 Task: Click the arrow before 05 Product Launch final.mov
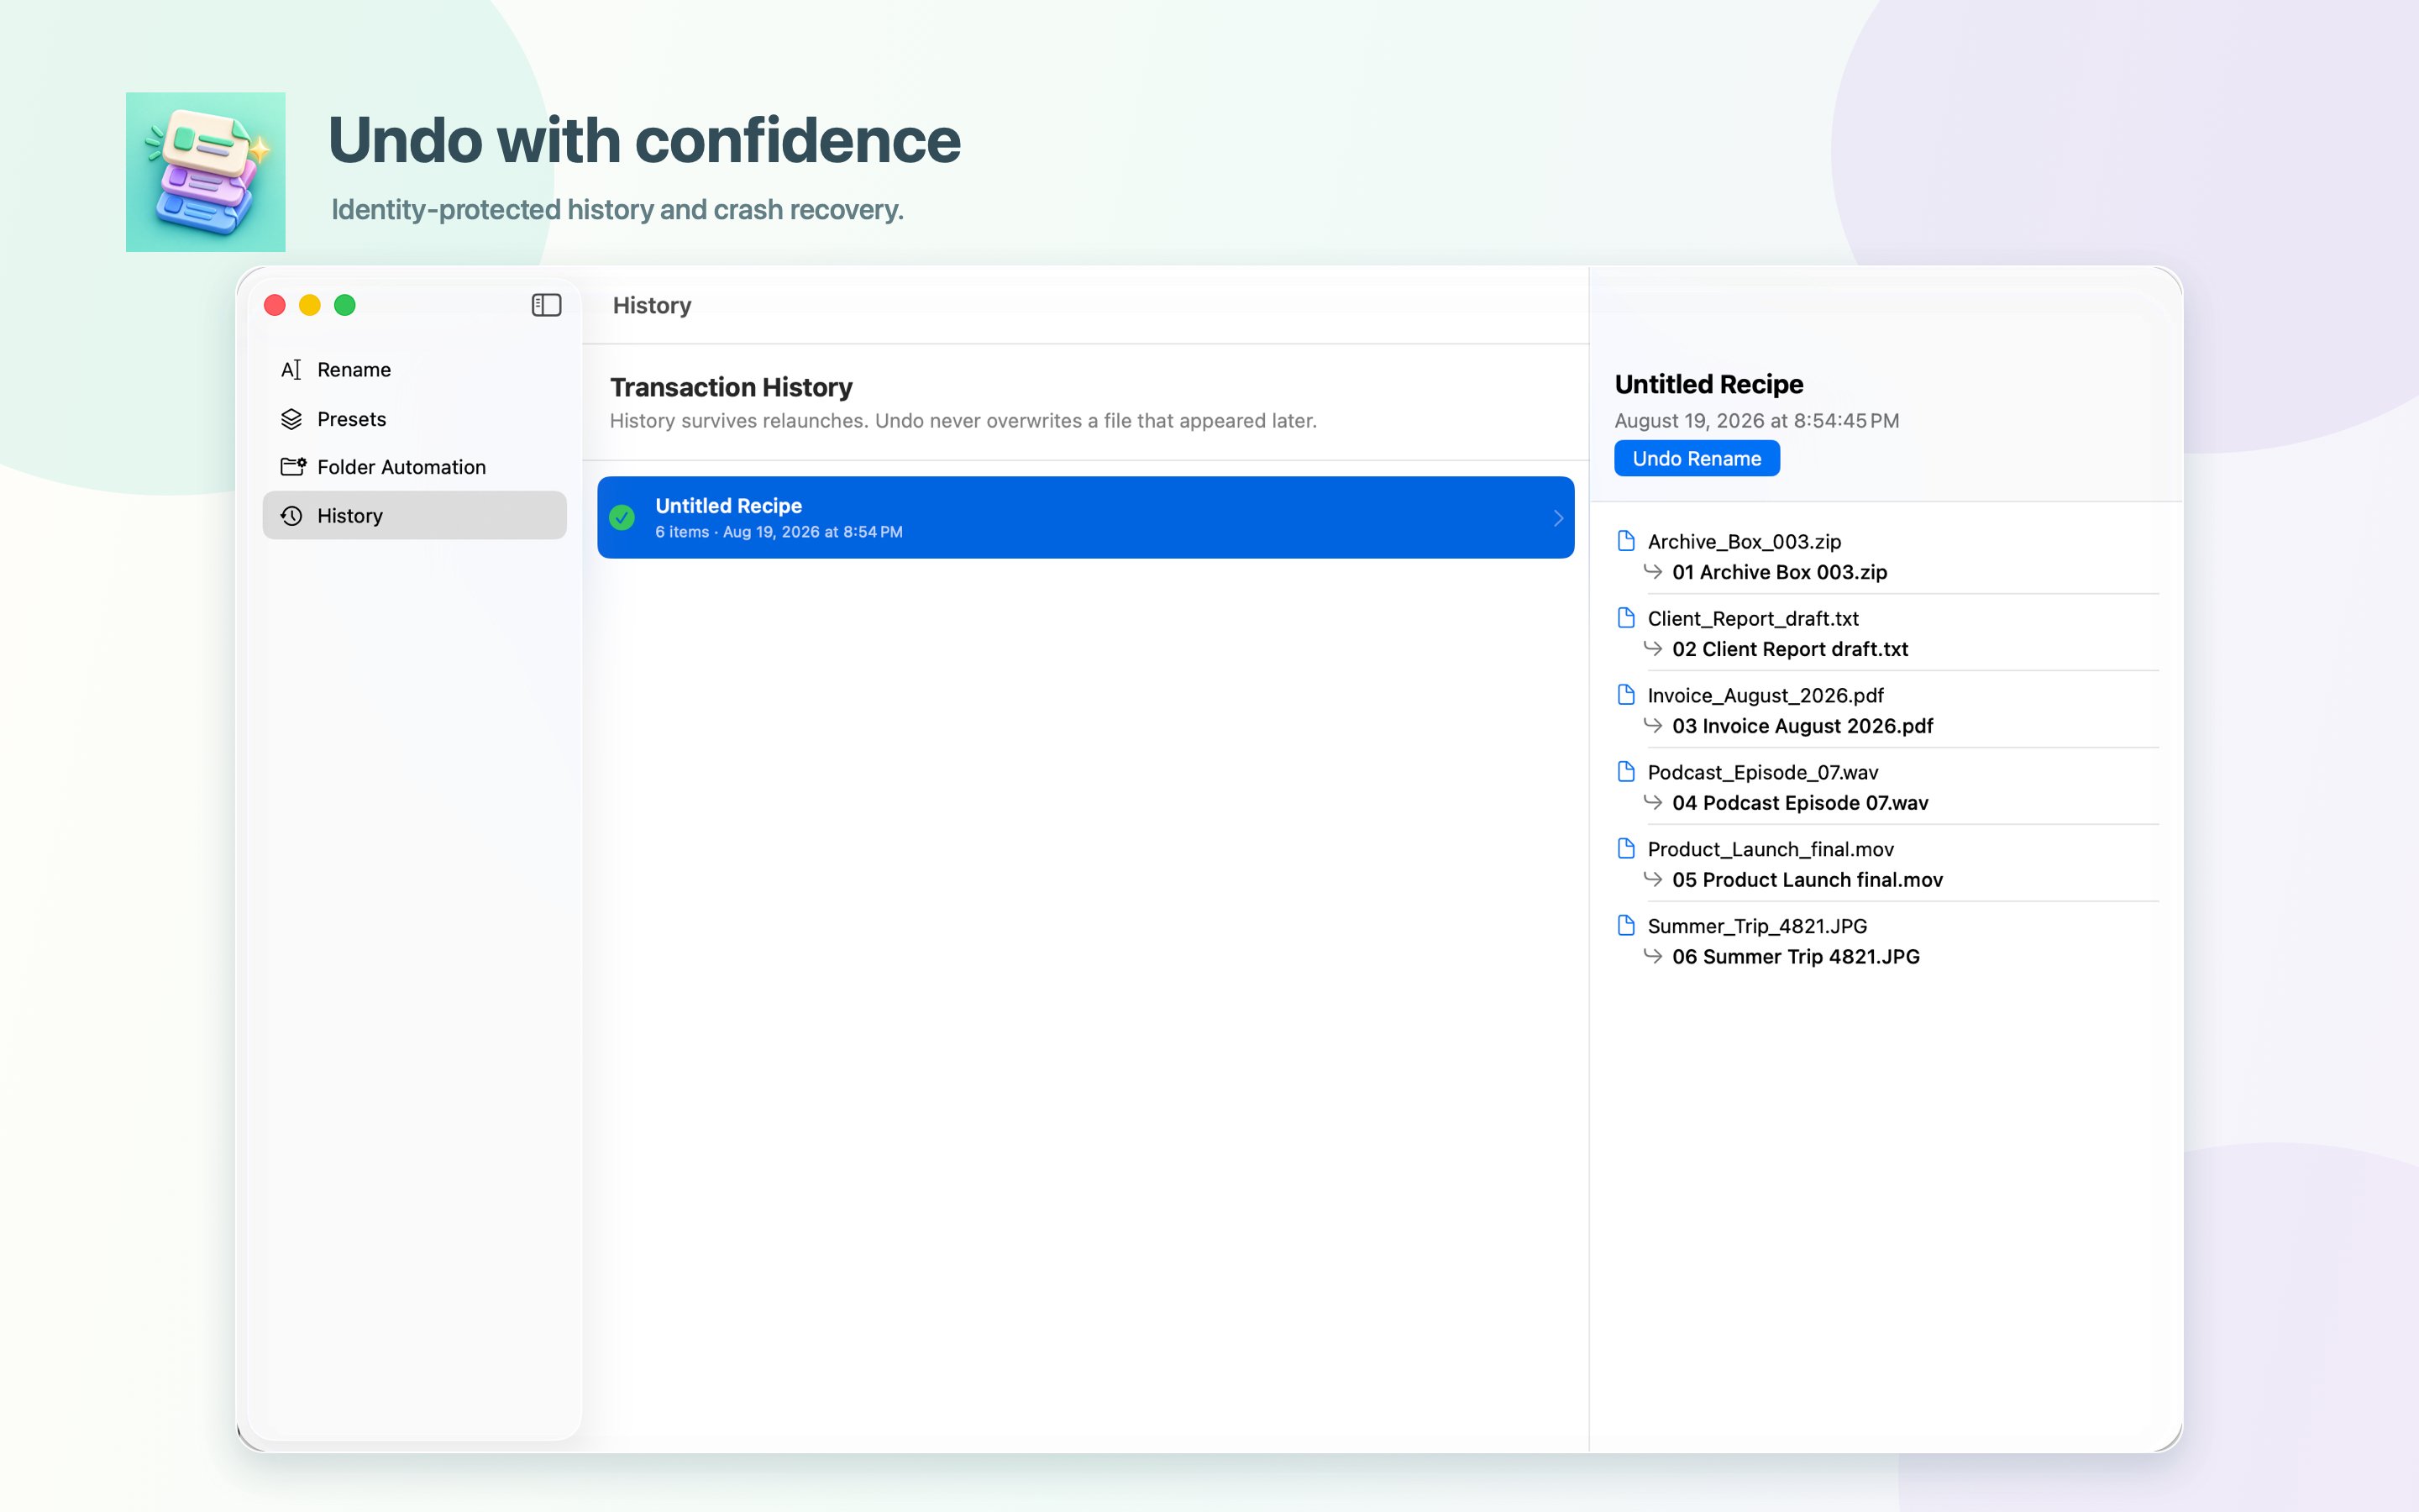pyautogui.click(x=1653, y=879)
